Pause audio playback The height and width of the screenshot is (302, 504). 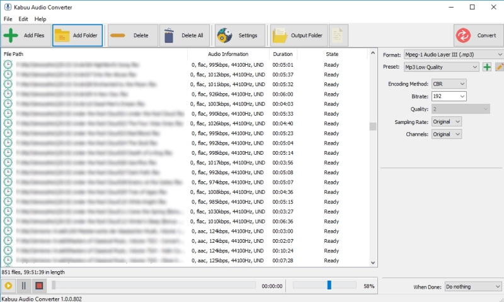(24, 286)
